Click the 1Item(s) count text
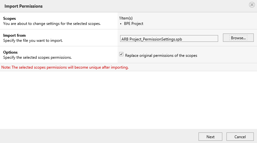Viewport: 257px width, 143px height. (x=126, y=18)
